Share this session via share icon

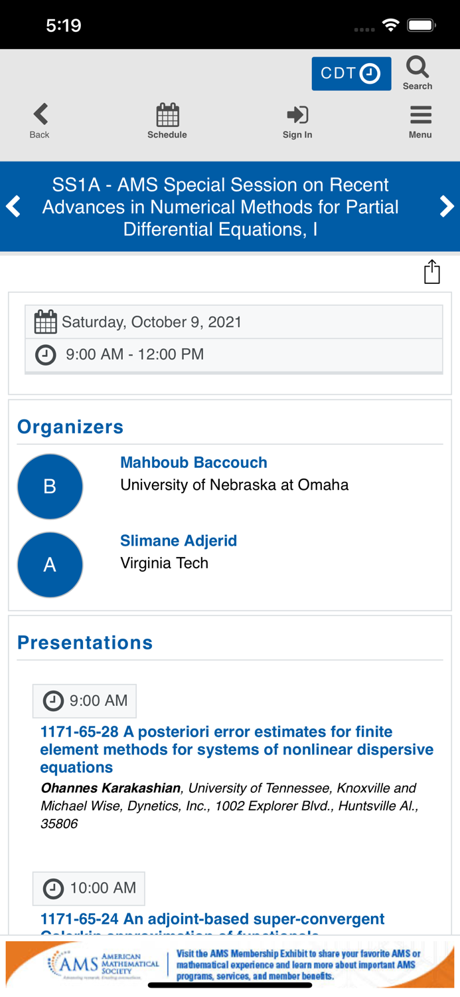point(432,272)
